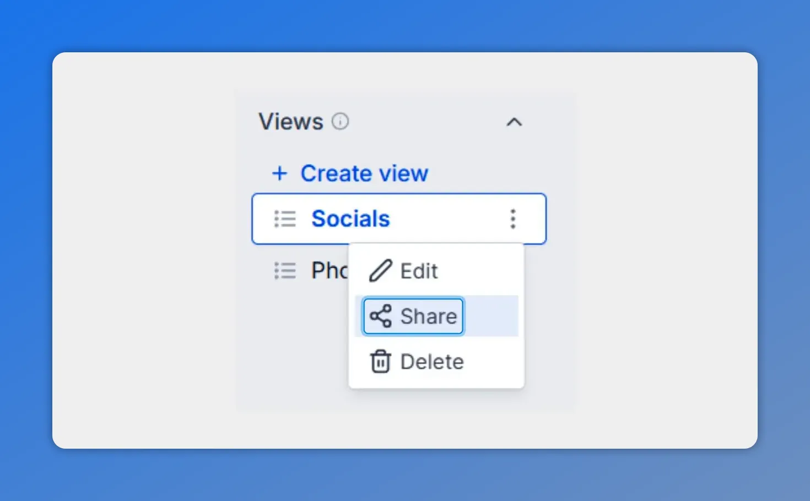Select the pencil icon next to Edit
This screenshot has width=810, height=501.
(381, 270)
